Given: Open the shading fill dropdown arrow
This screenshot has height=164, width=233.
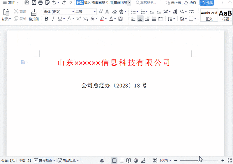Looking at the screenshot, I should tap(186, 19).
